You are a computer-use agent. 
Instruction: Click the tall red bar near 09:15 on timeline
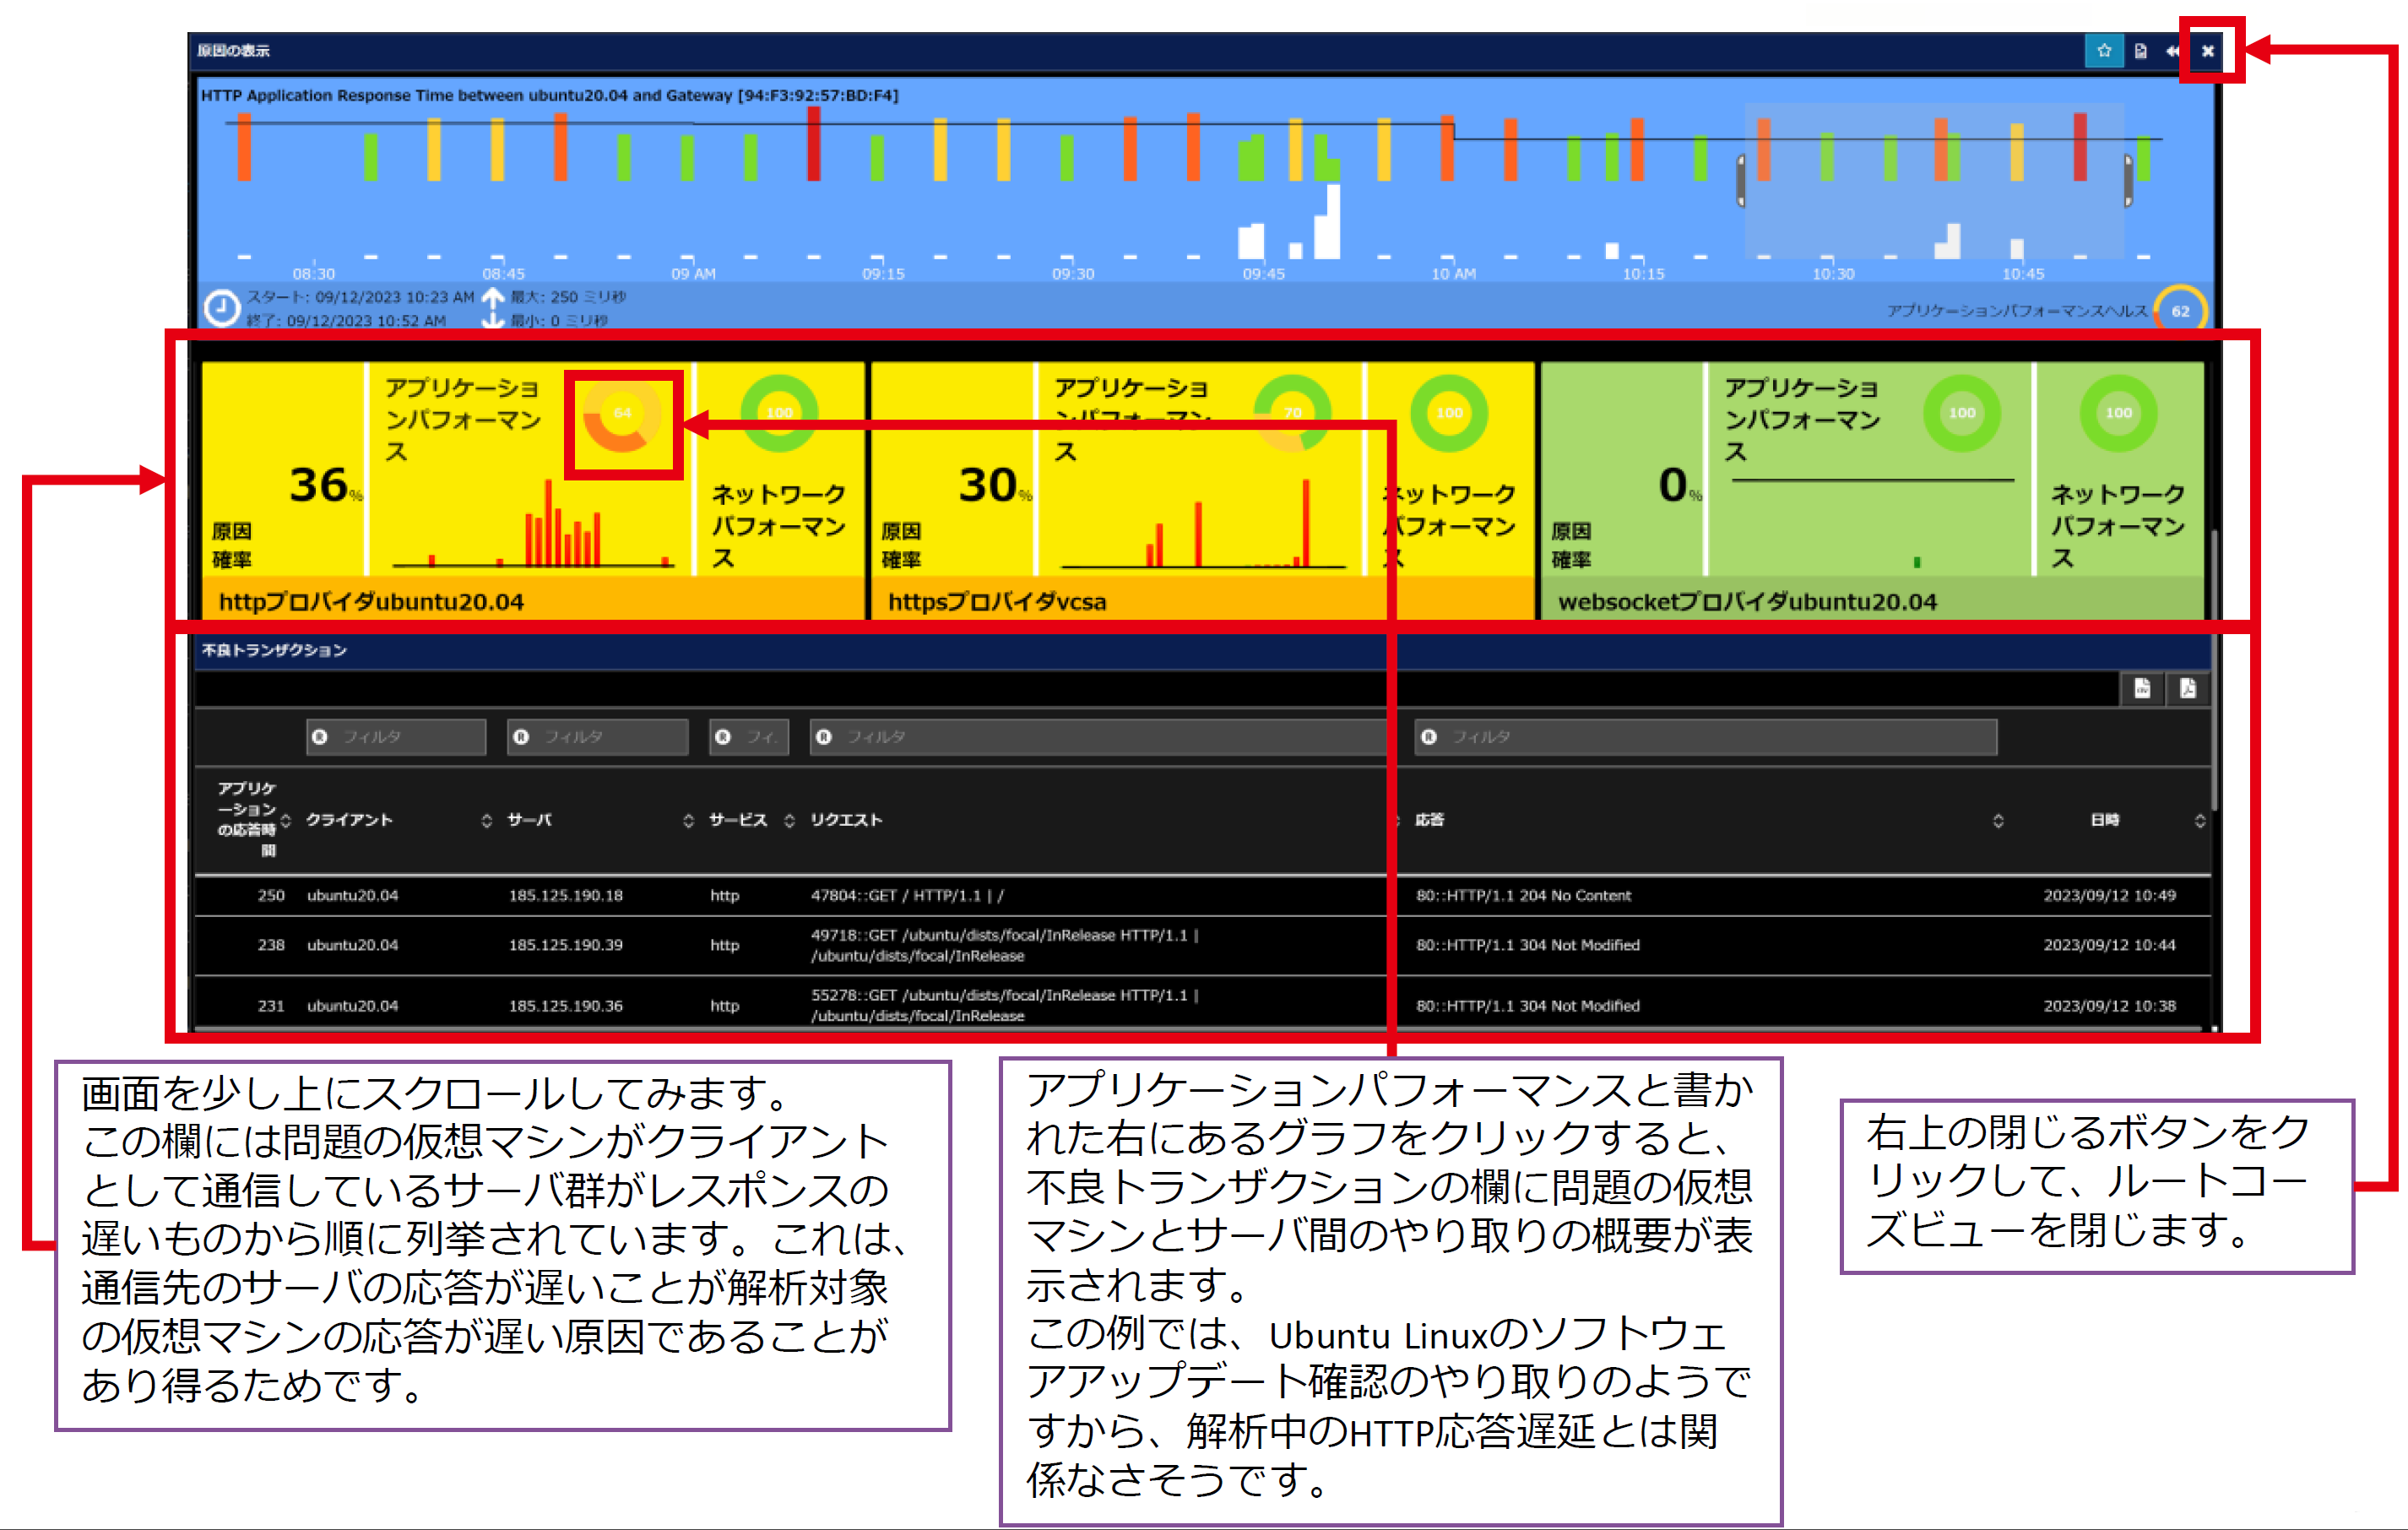tap(814, 143)
